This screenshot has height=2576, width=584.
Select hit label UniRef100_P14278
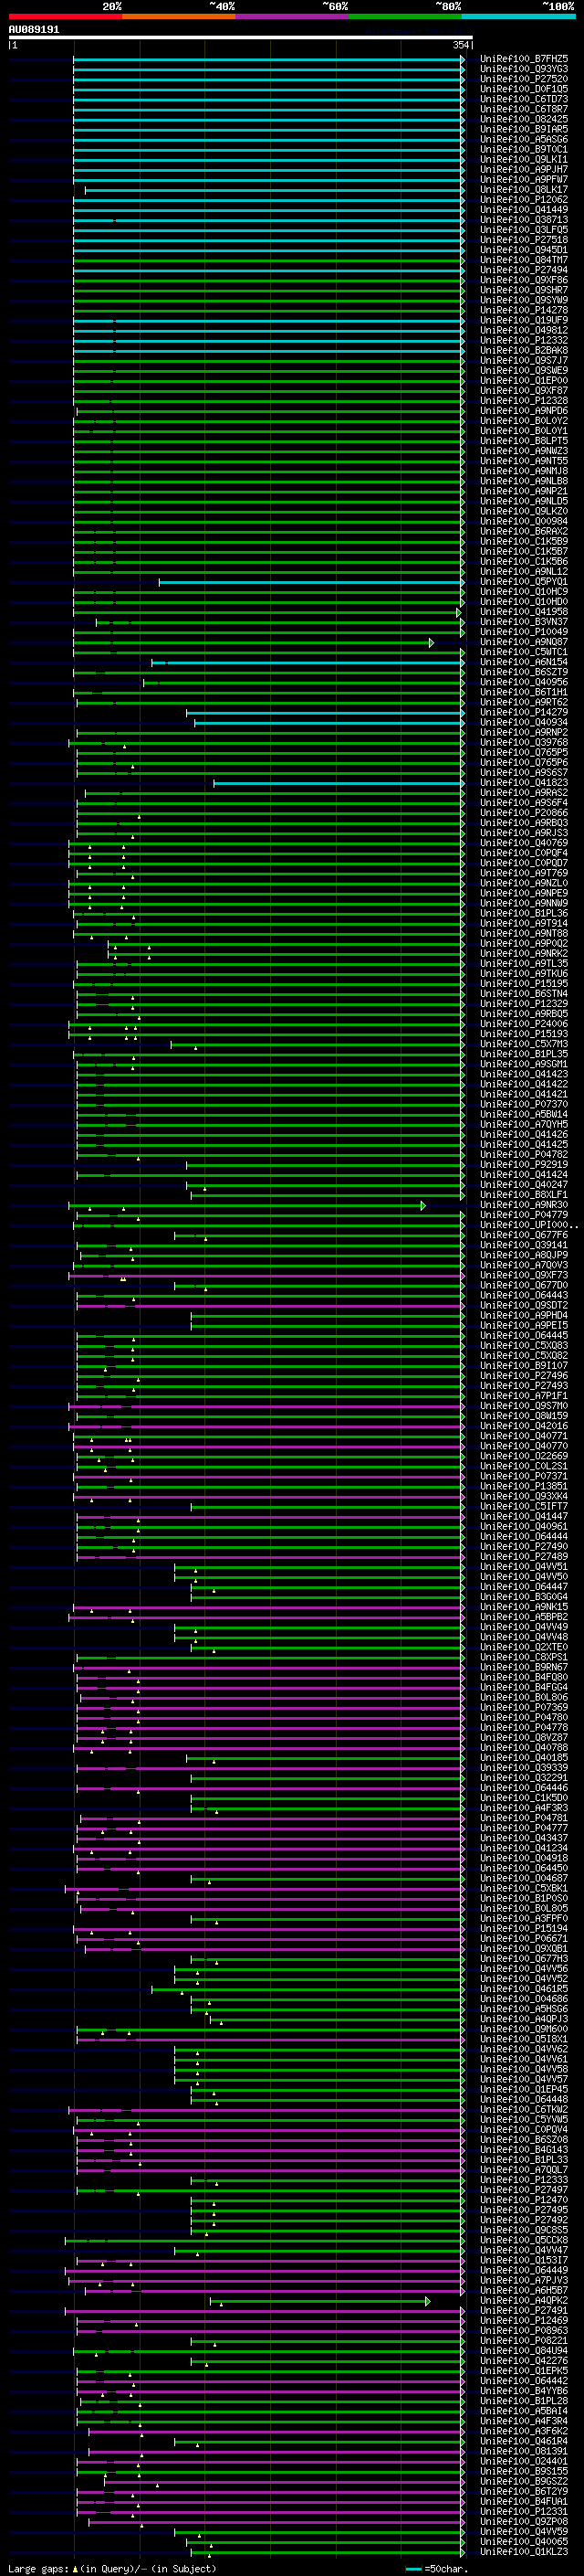524,310
